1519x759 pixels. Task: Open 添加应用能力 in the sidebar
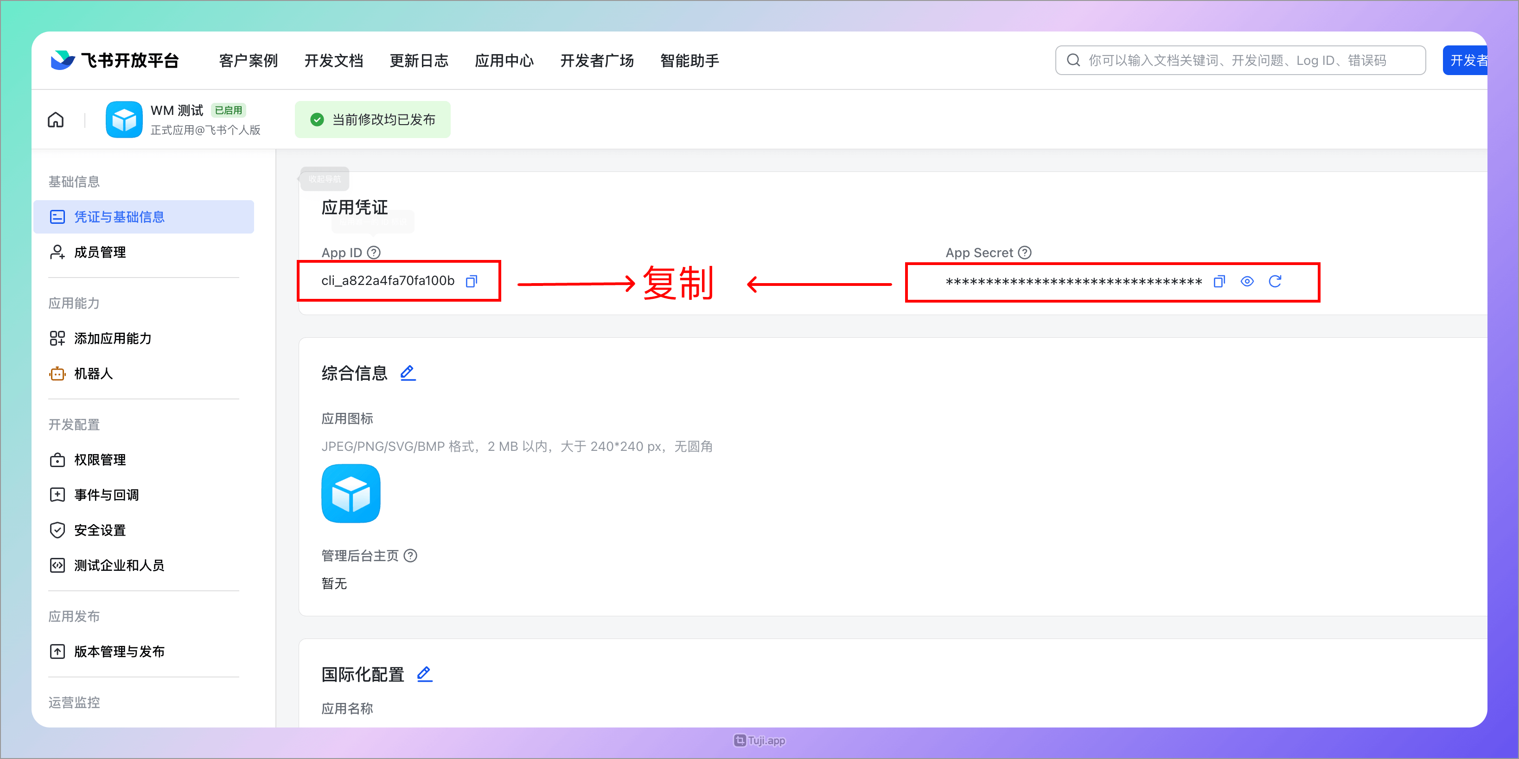pos(112,338)
